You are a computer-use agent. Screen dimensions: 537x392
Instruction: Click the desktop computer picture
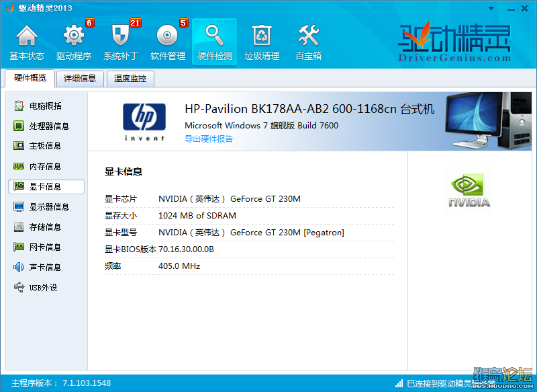tap(488, 121)
